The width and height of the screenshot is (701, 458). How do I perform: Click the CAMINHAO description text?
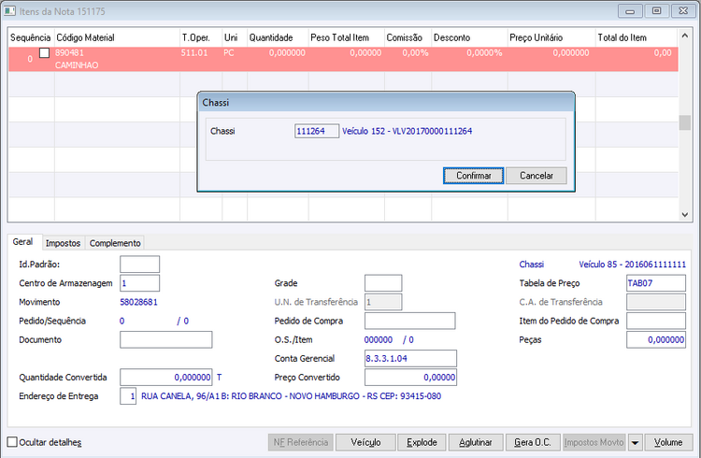[77, 65]
